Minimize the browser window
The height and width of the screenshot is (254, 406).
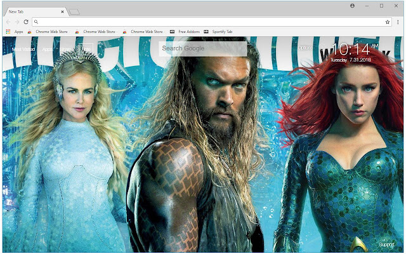(367, 6)
